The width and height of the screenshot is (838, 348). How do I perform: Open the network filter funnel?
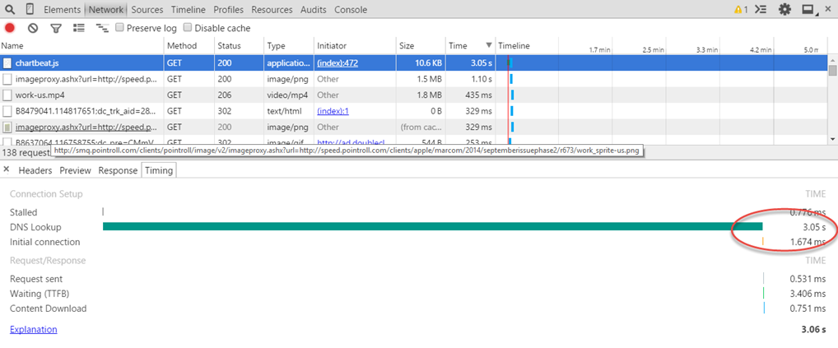[56, 28]
